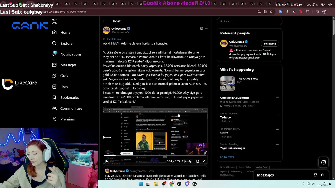Open the Notifications bell with badge 16
Screen dimensions: 335x188
click(x=54, y=54)
